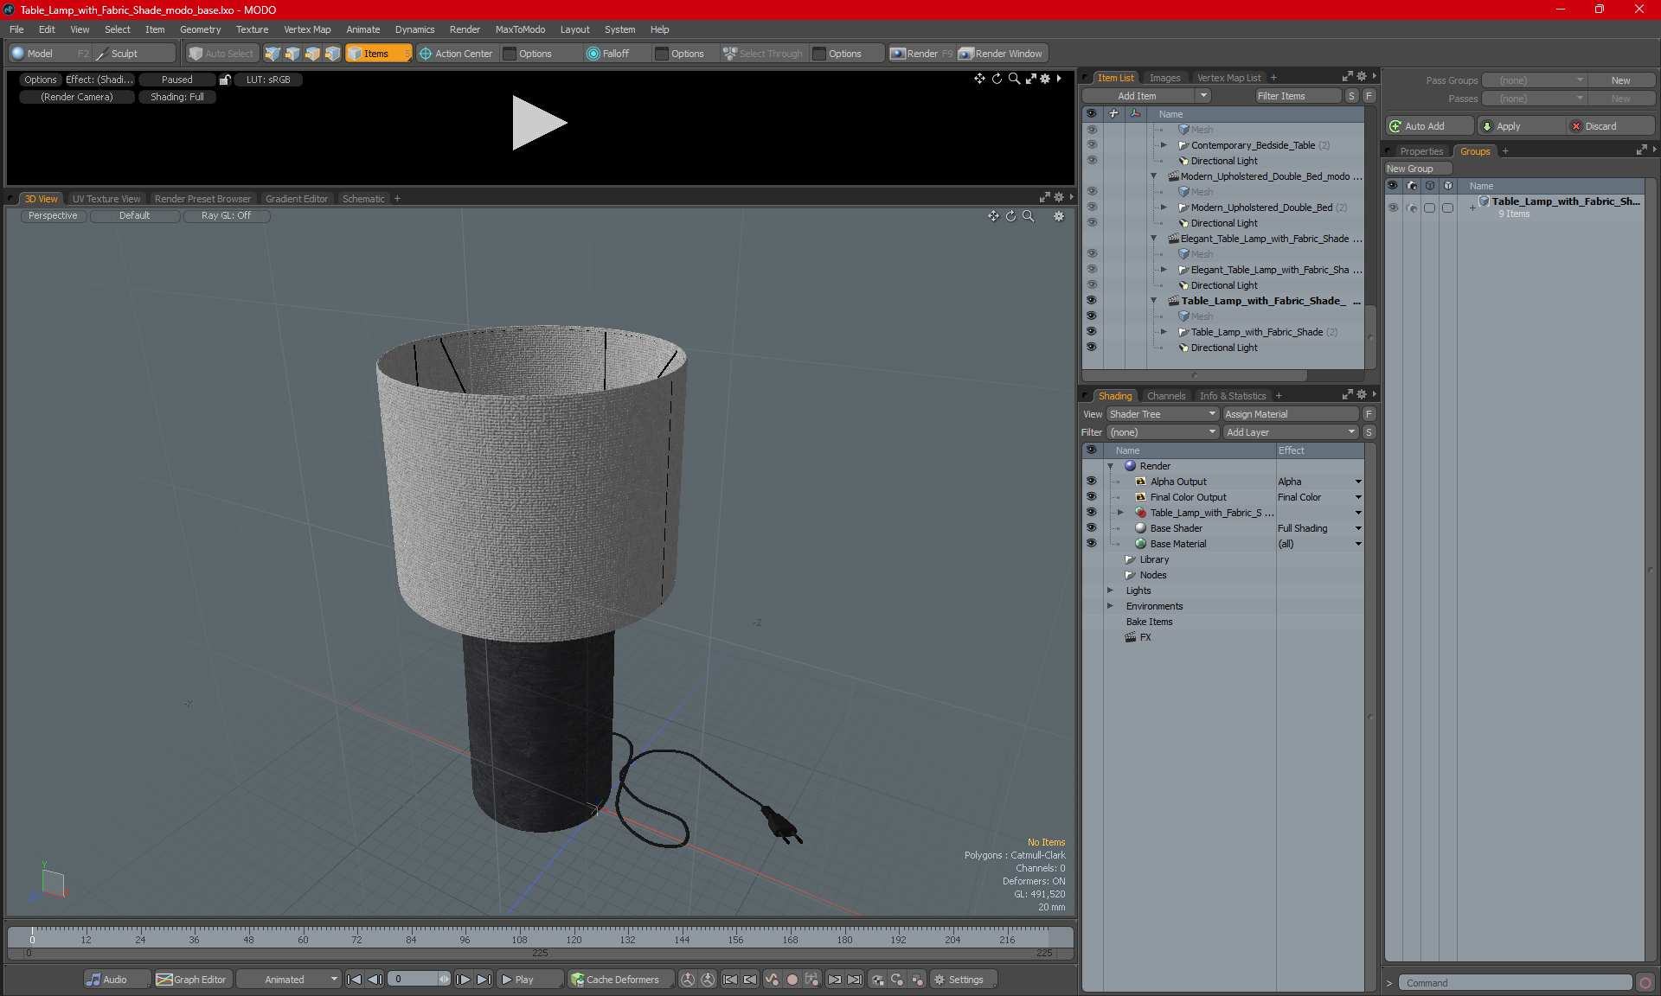This screenshot has height=996, width=1661.
Task: Switch to the Images tab
Action: (1164, 78)
